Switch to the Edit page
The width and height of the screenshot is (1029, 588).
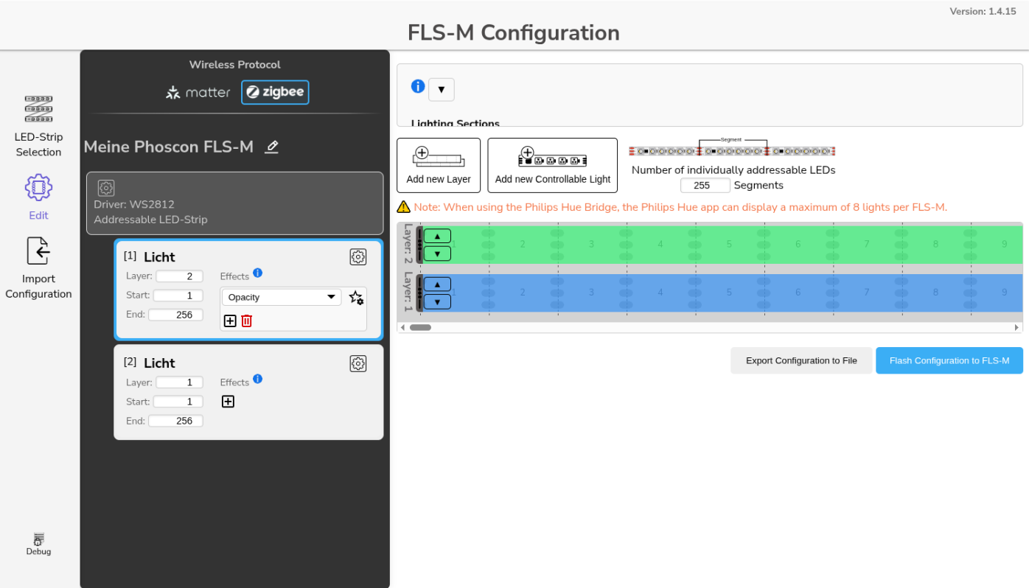click(38, 197)
